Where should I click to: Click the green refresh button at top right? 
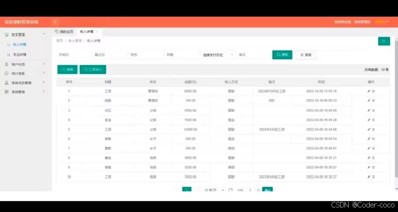coord(384,41)
